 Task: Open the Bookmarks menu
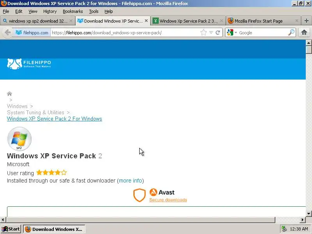tap(73, 11)
